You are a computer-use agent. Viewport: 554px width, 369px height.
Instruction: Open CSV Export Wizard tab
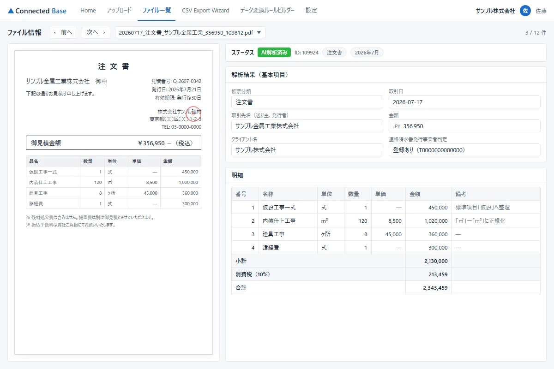click(x=205, y=10)
